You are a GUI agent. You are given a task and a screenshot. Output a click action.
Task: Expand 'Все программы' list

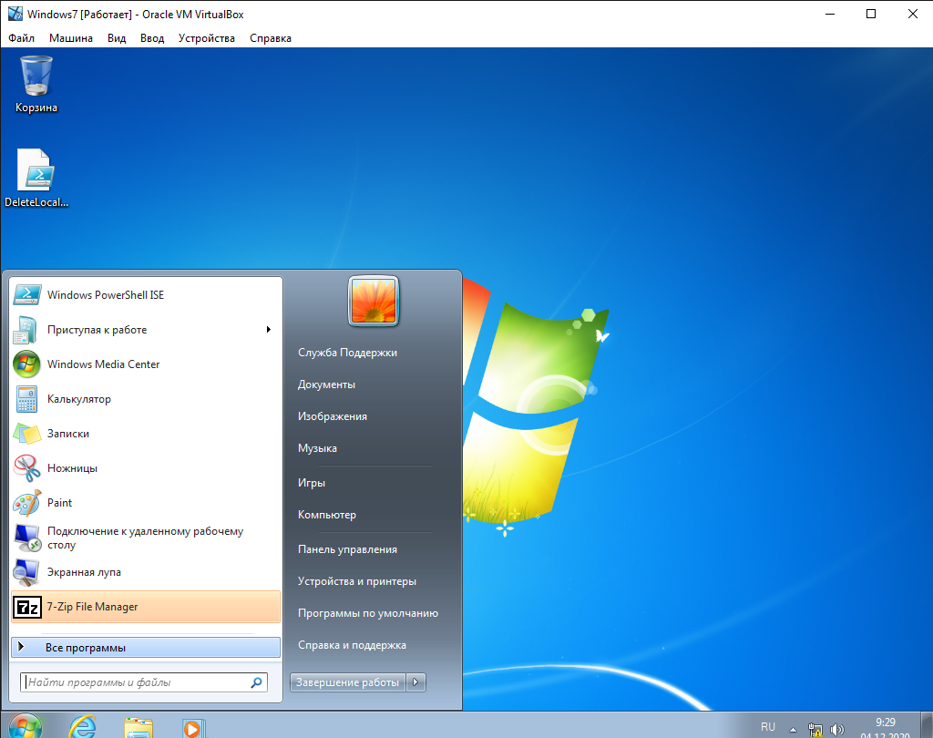[x=85, y=648]
